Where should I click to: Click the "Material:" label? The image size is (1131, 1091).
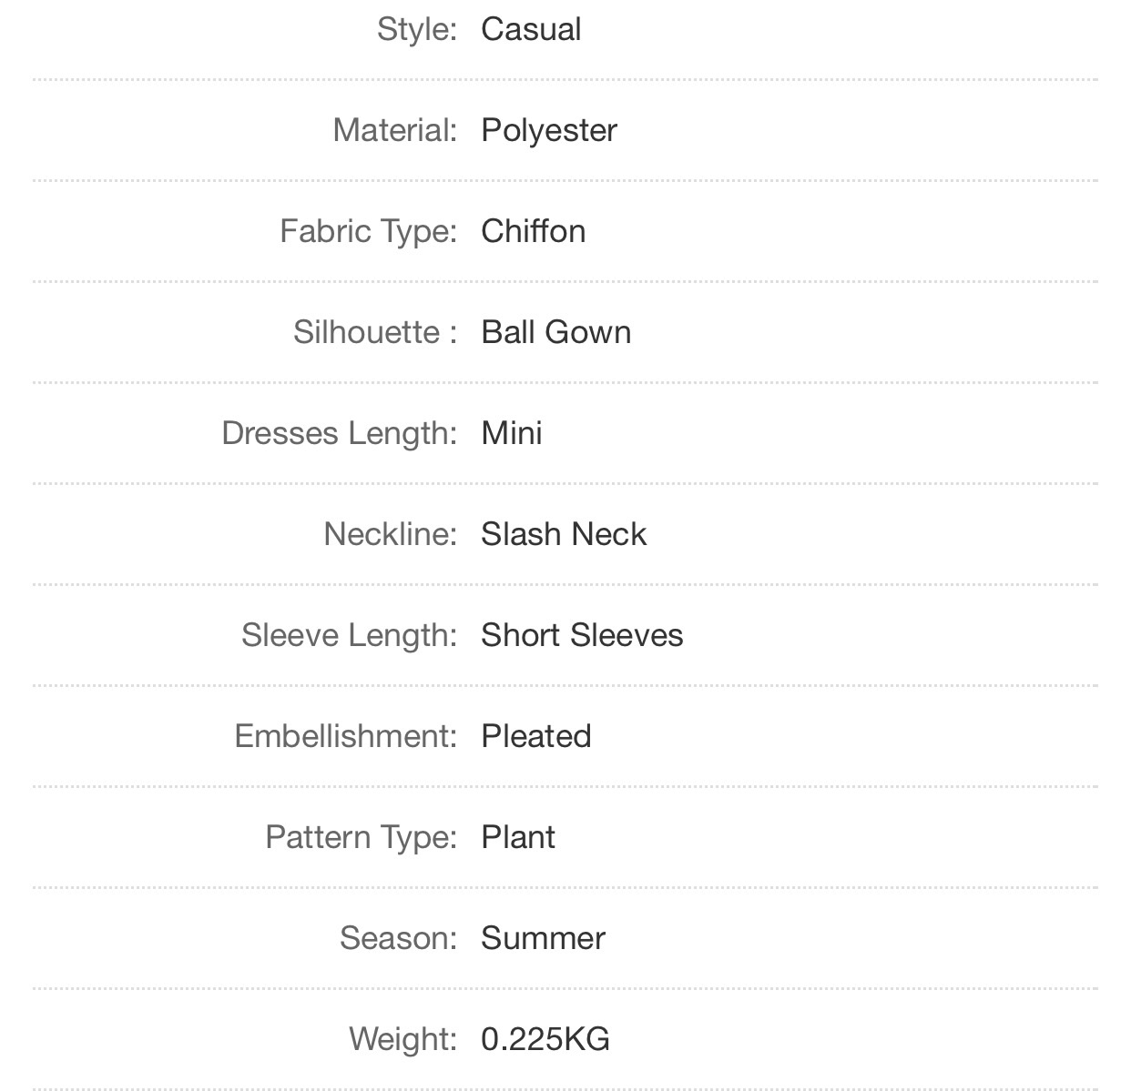(394, 130)
